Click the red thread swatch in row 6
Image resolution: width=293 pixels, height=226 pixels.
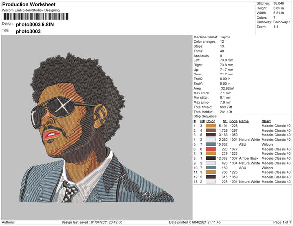coord(210,149)
